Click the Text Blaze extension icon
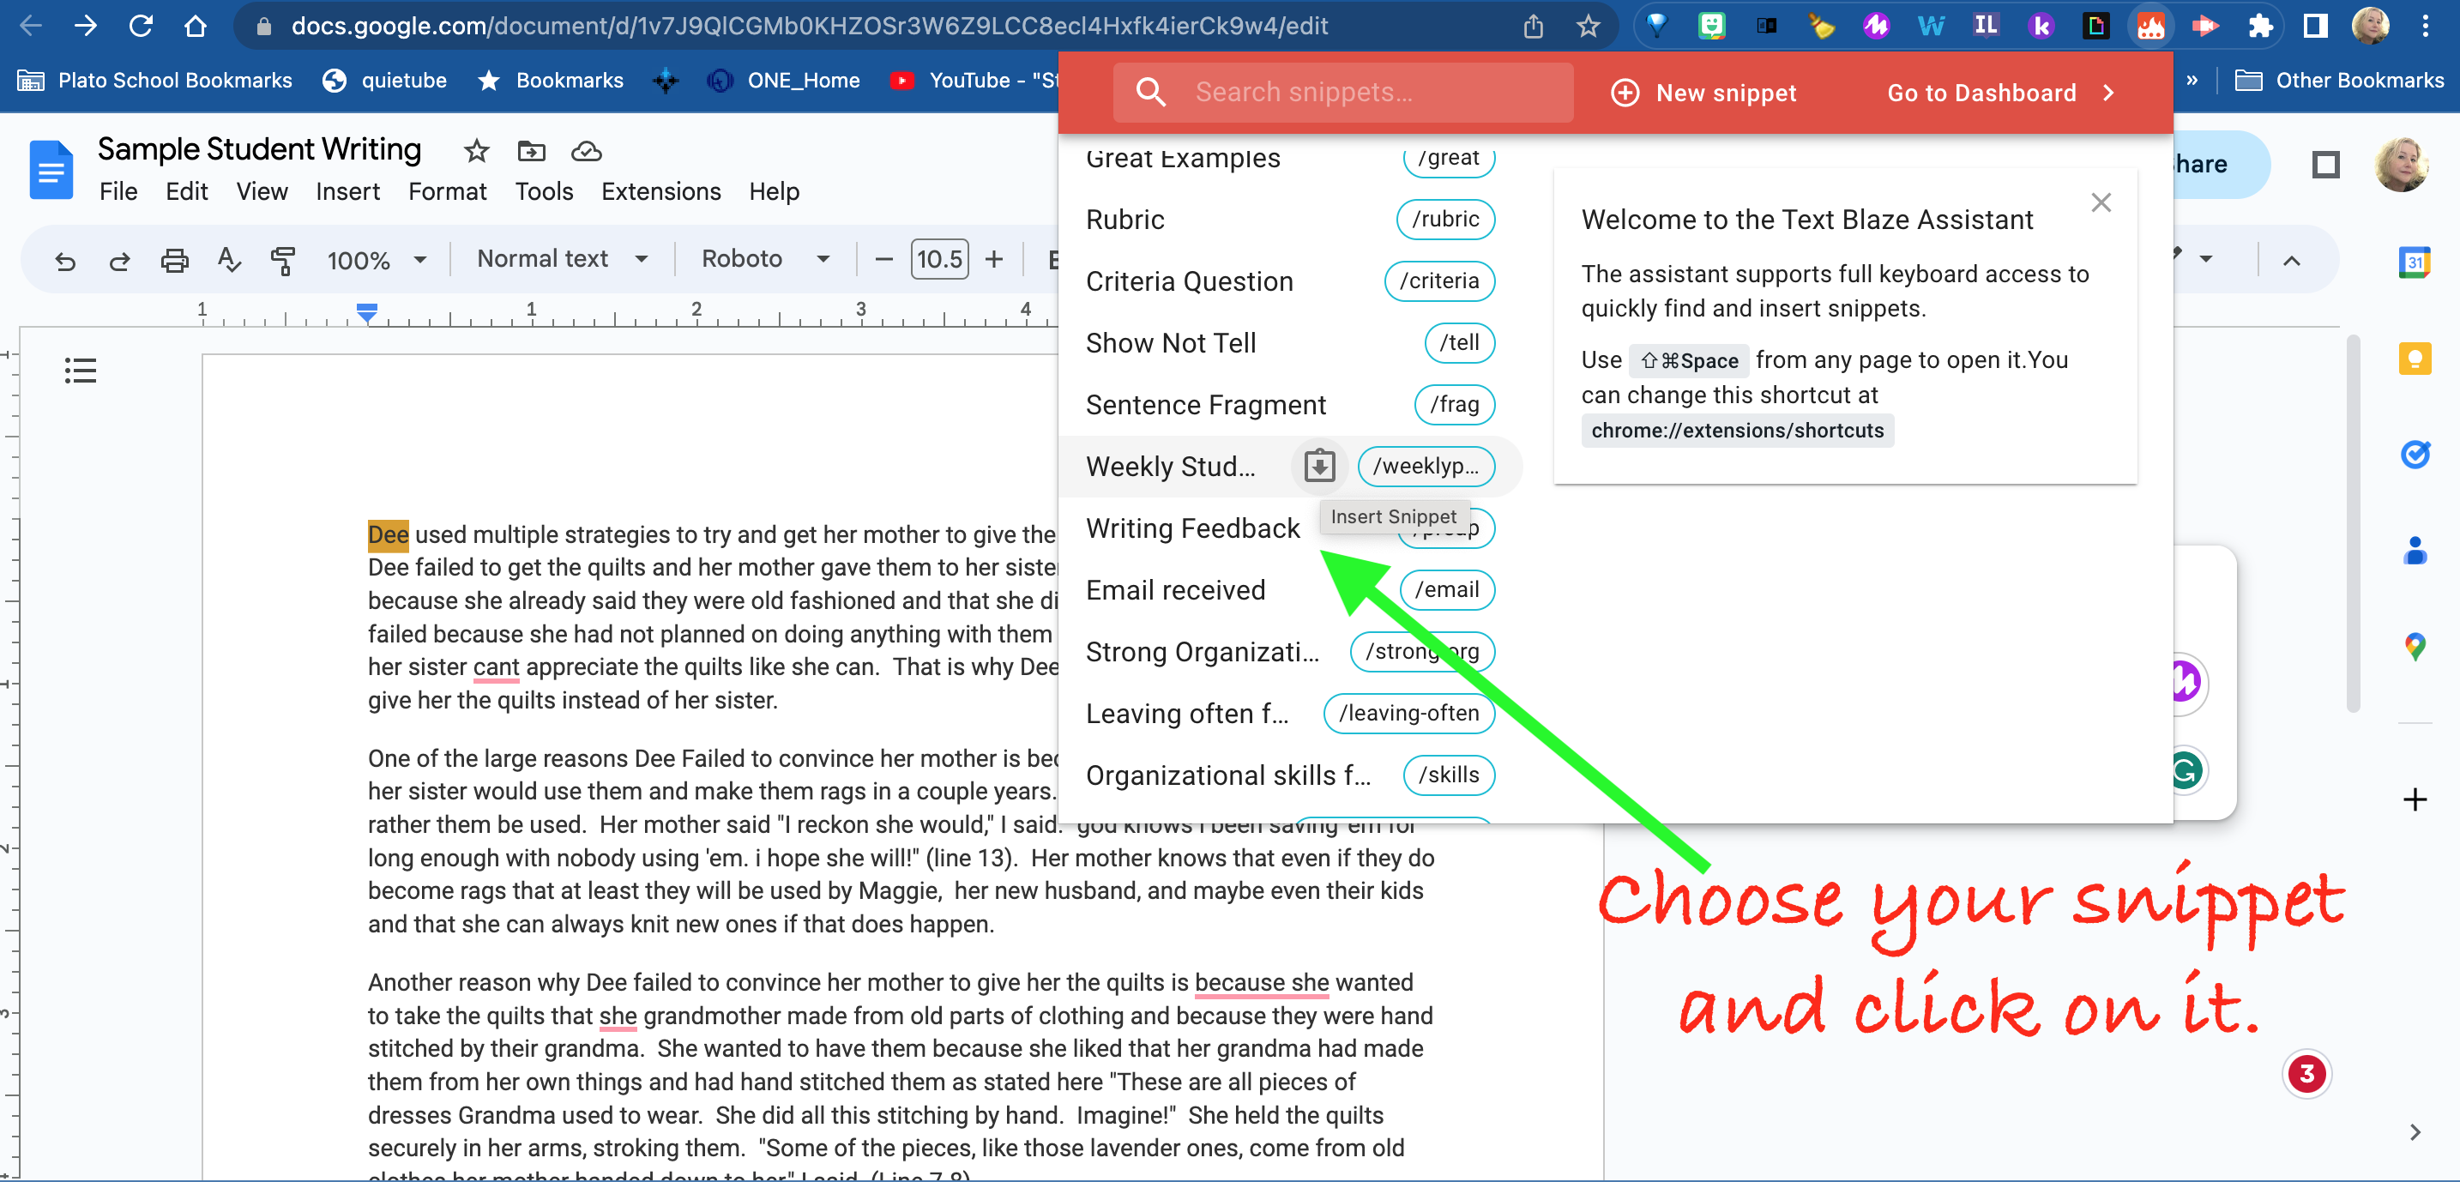 (2149, 26)
